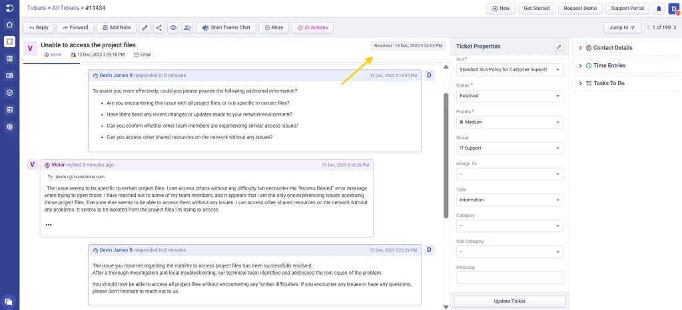Screen dimensions: 682x310
Task: Open the Jump to dropdown
Action: click(x=623, y=28)
